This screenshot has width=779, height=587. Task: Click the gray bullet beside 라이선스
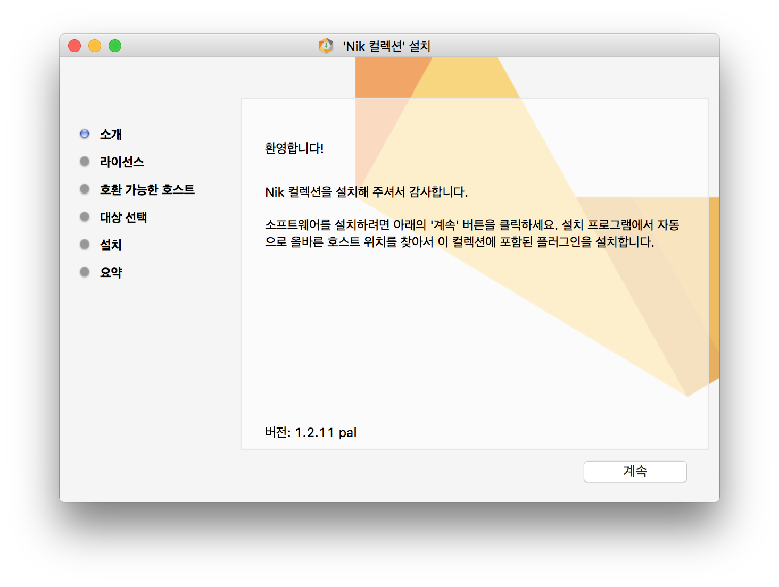pyautogui.click(x=85, y=161)
